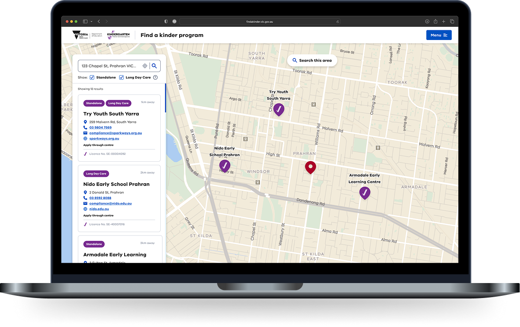Click the browser sidebar toggle icon
Screen dimensions: 520x327
85,22
